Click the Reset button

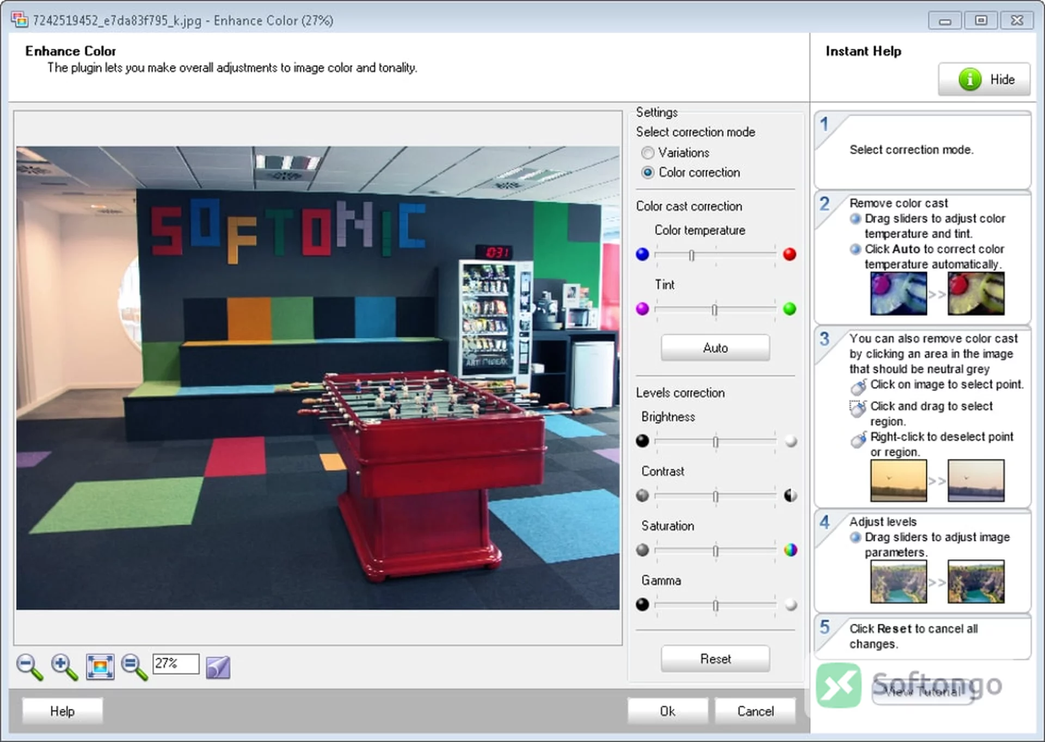(x=715, y=659)
